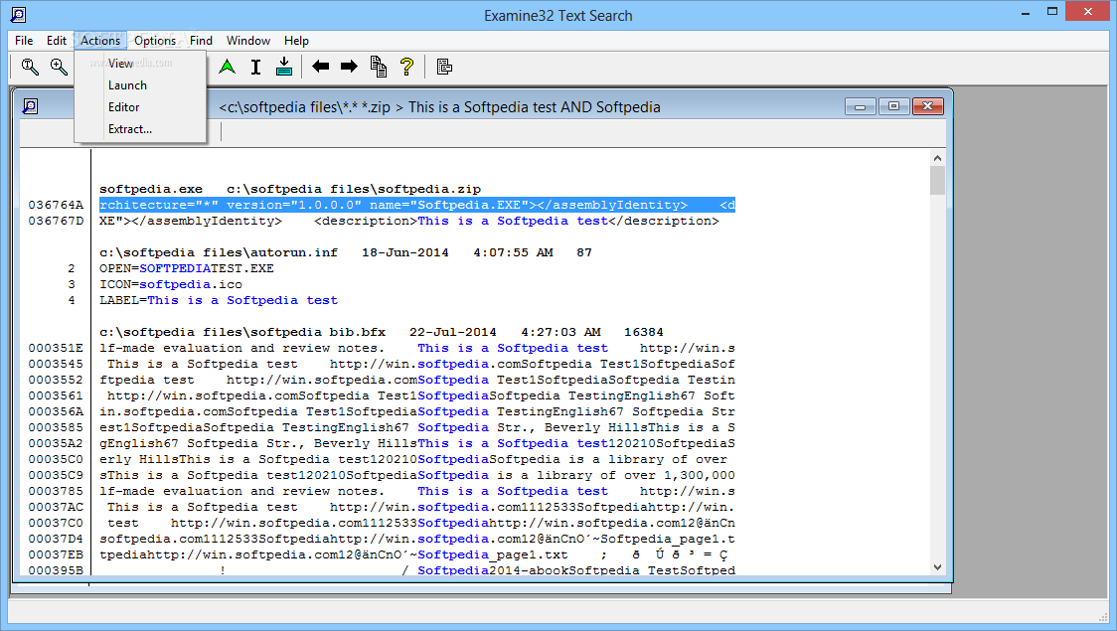This screenshot has height=631, width=1117.
Task: Click the green up-arrow toolbar icon
Action: [228, 67]
